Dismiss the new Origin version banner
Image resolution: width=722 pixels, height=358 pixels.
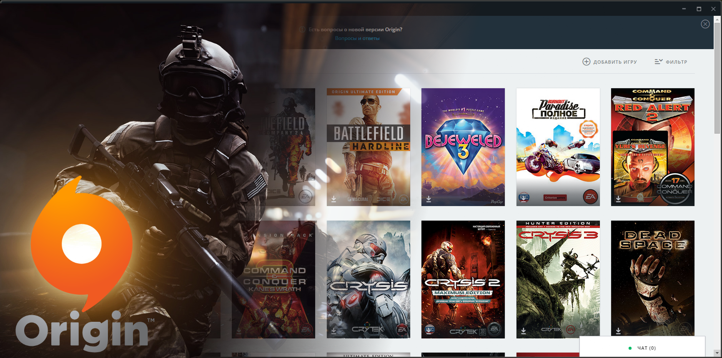coord(705,24)
